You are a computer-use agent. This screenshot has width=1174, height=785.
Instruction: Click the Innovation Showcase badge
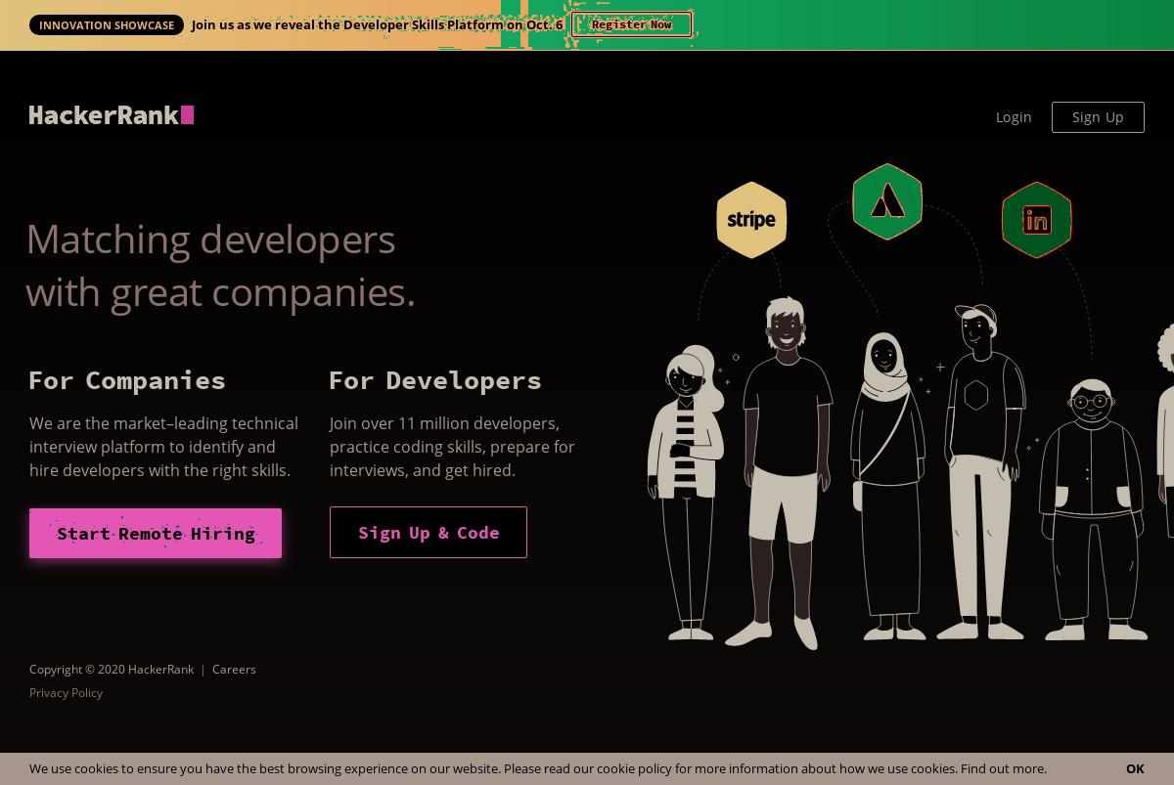107,25
